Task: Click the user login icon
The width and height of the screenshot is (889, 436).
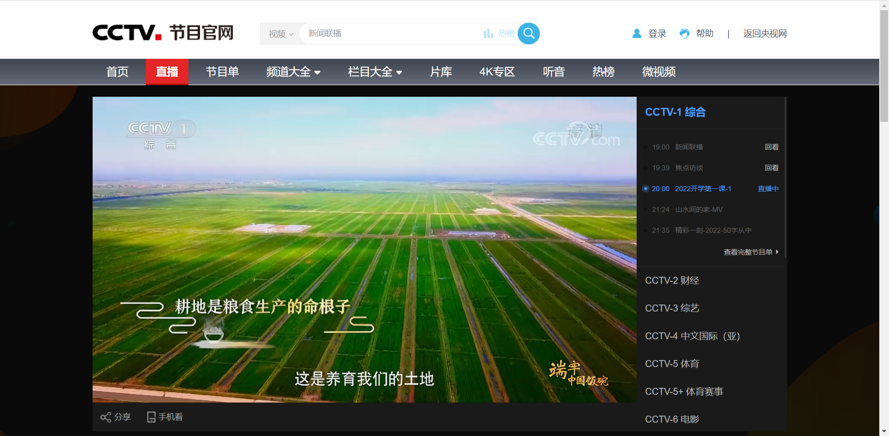Action: [x=637, y=33]
